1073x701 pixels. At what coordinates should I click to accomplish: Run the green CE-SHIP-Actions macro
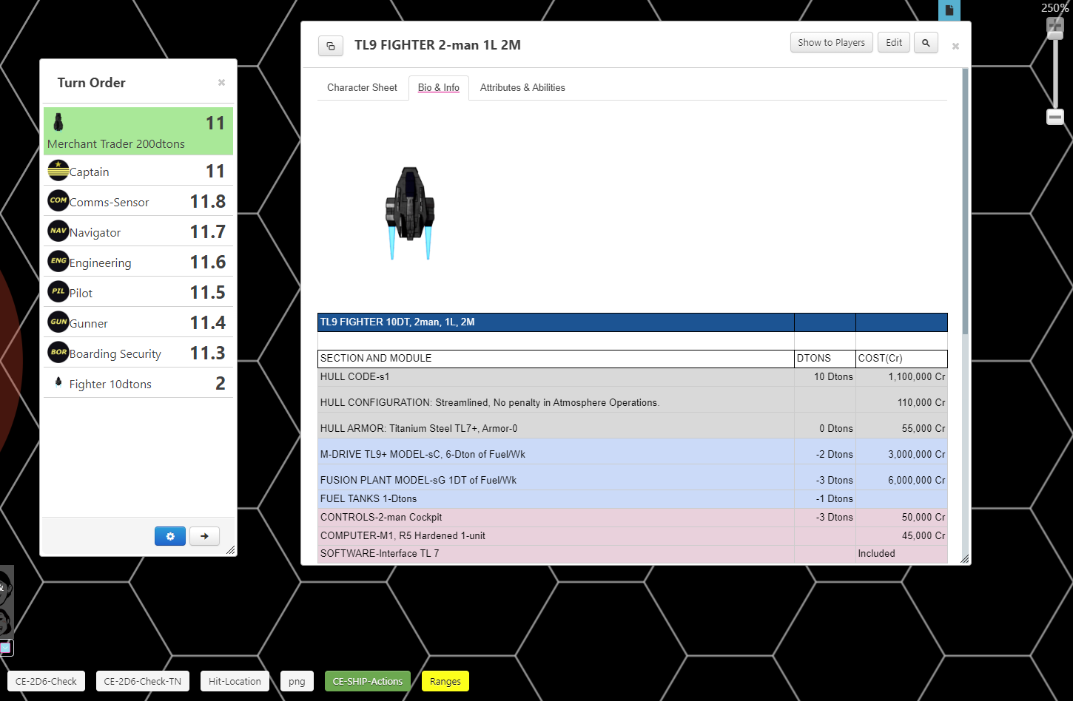point(368,681)
